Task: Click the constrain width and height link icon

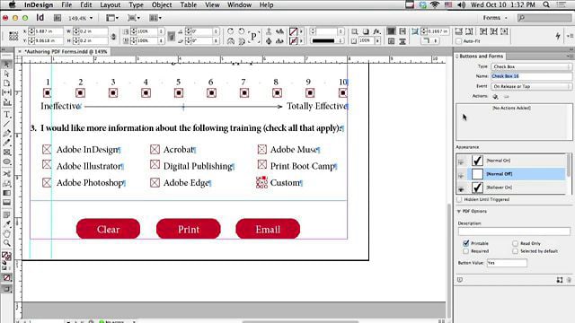Action: (113, 36)
